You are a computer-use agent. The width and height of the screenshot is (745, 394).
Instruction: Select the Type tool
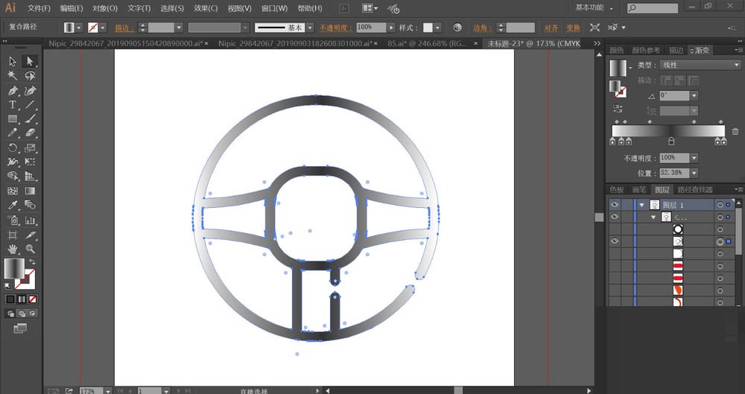click(13, 104)
